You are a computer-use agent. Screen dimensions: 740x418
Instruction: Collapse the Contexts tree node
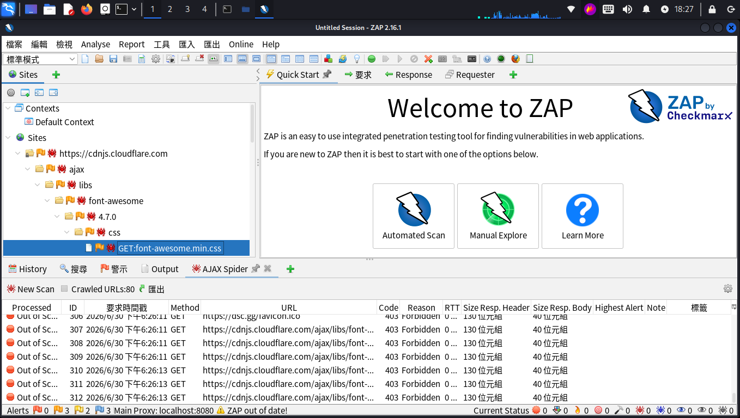8,108
